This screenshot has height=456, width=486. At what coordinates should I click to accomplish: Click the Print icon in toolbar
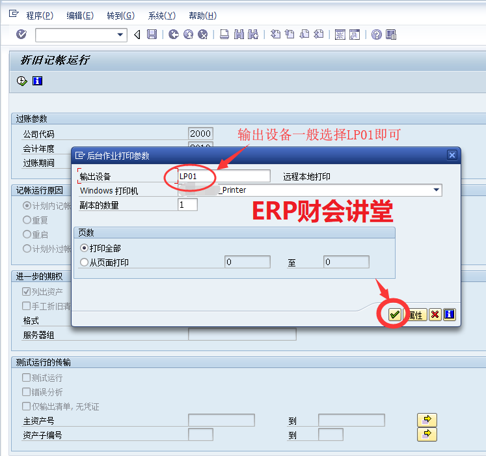pyautogui.click(x=224, y=34)
